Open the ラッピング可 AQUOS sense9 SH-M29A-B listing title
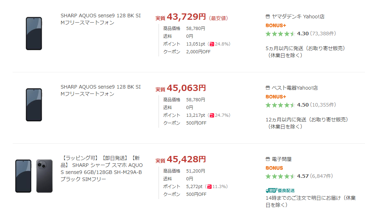 tap(102, 168)
